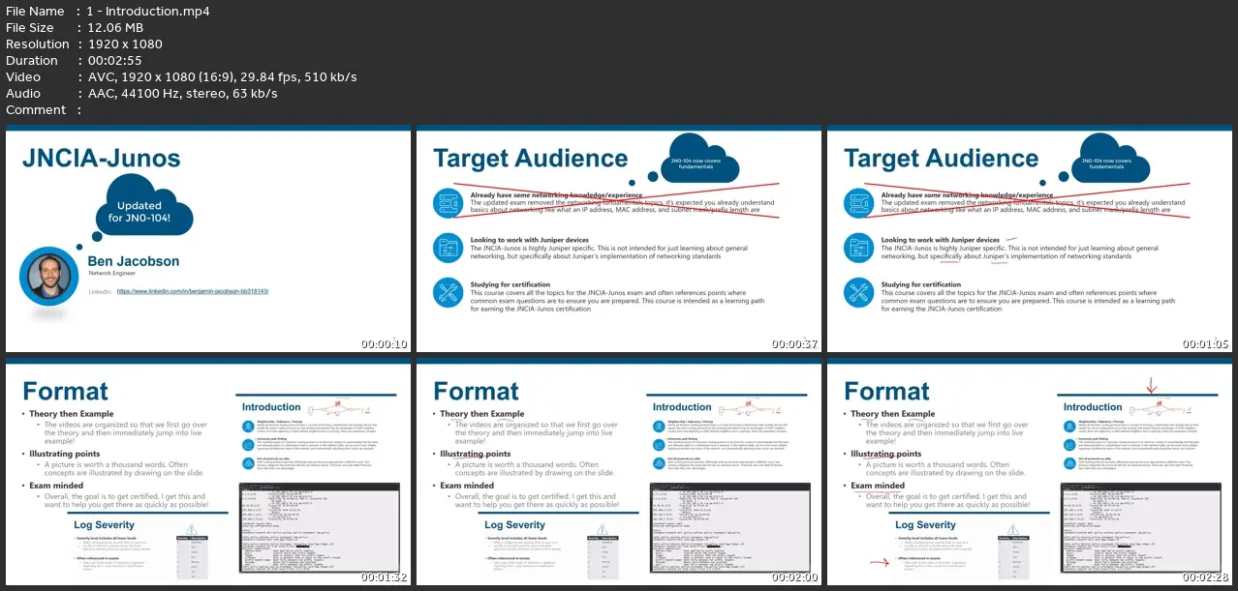Click 'Looking to work with Juniper devices' in 00:01:05 slide
Viewport: 1238px width, 591px height.
click(940, 240)
